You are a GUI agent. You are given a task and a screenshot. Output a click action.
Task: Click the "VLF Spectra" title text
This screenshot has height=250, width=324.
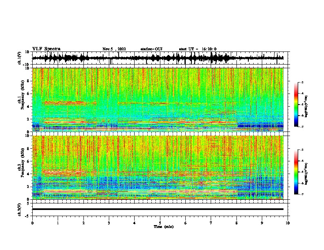click(x=46, y=49)
